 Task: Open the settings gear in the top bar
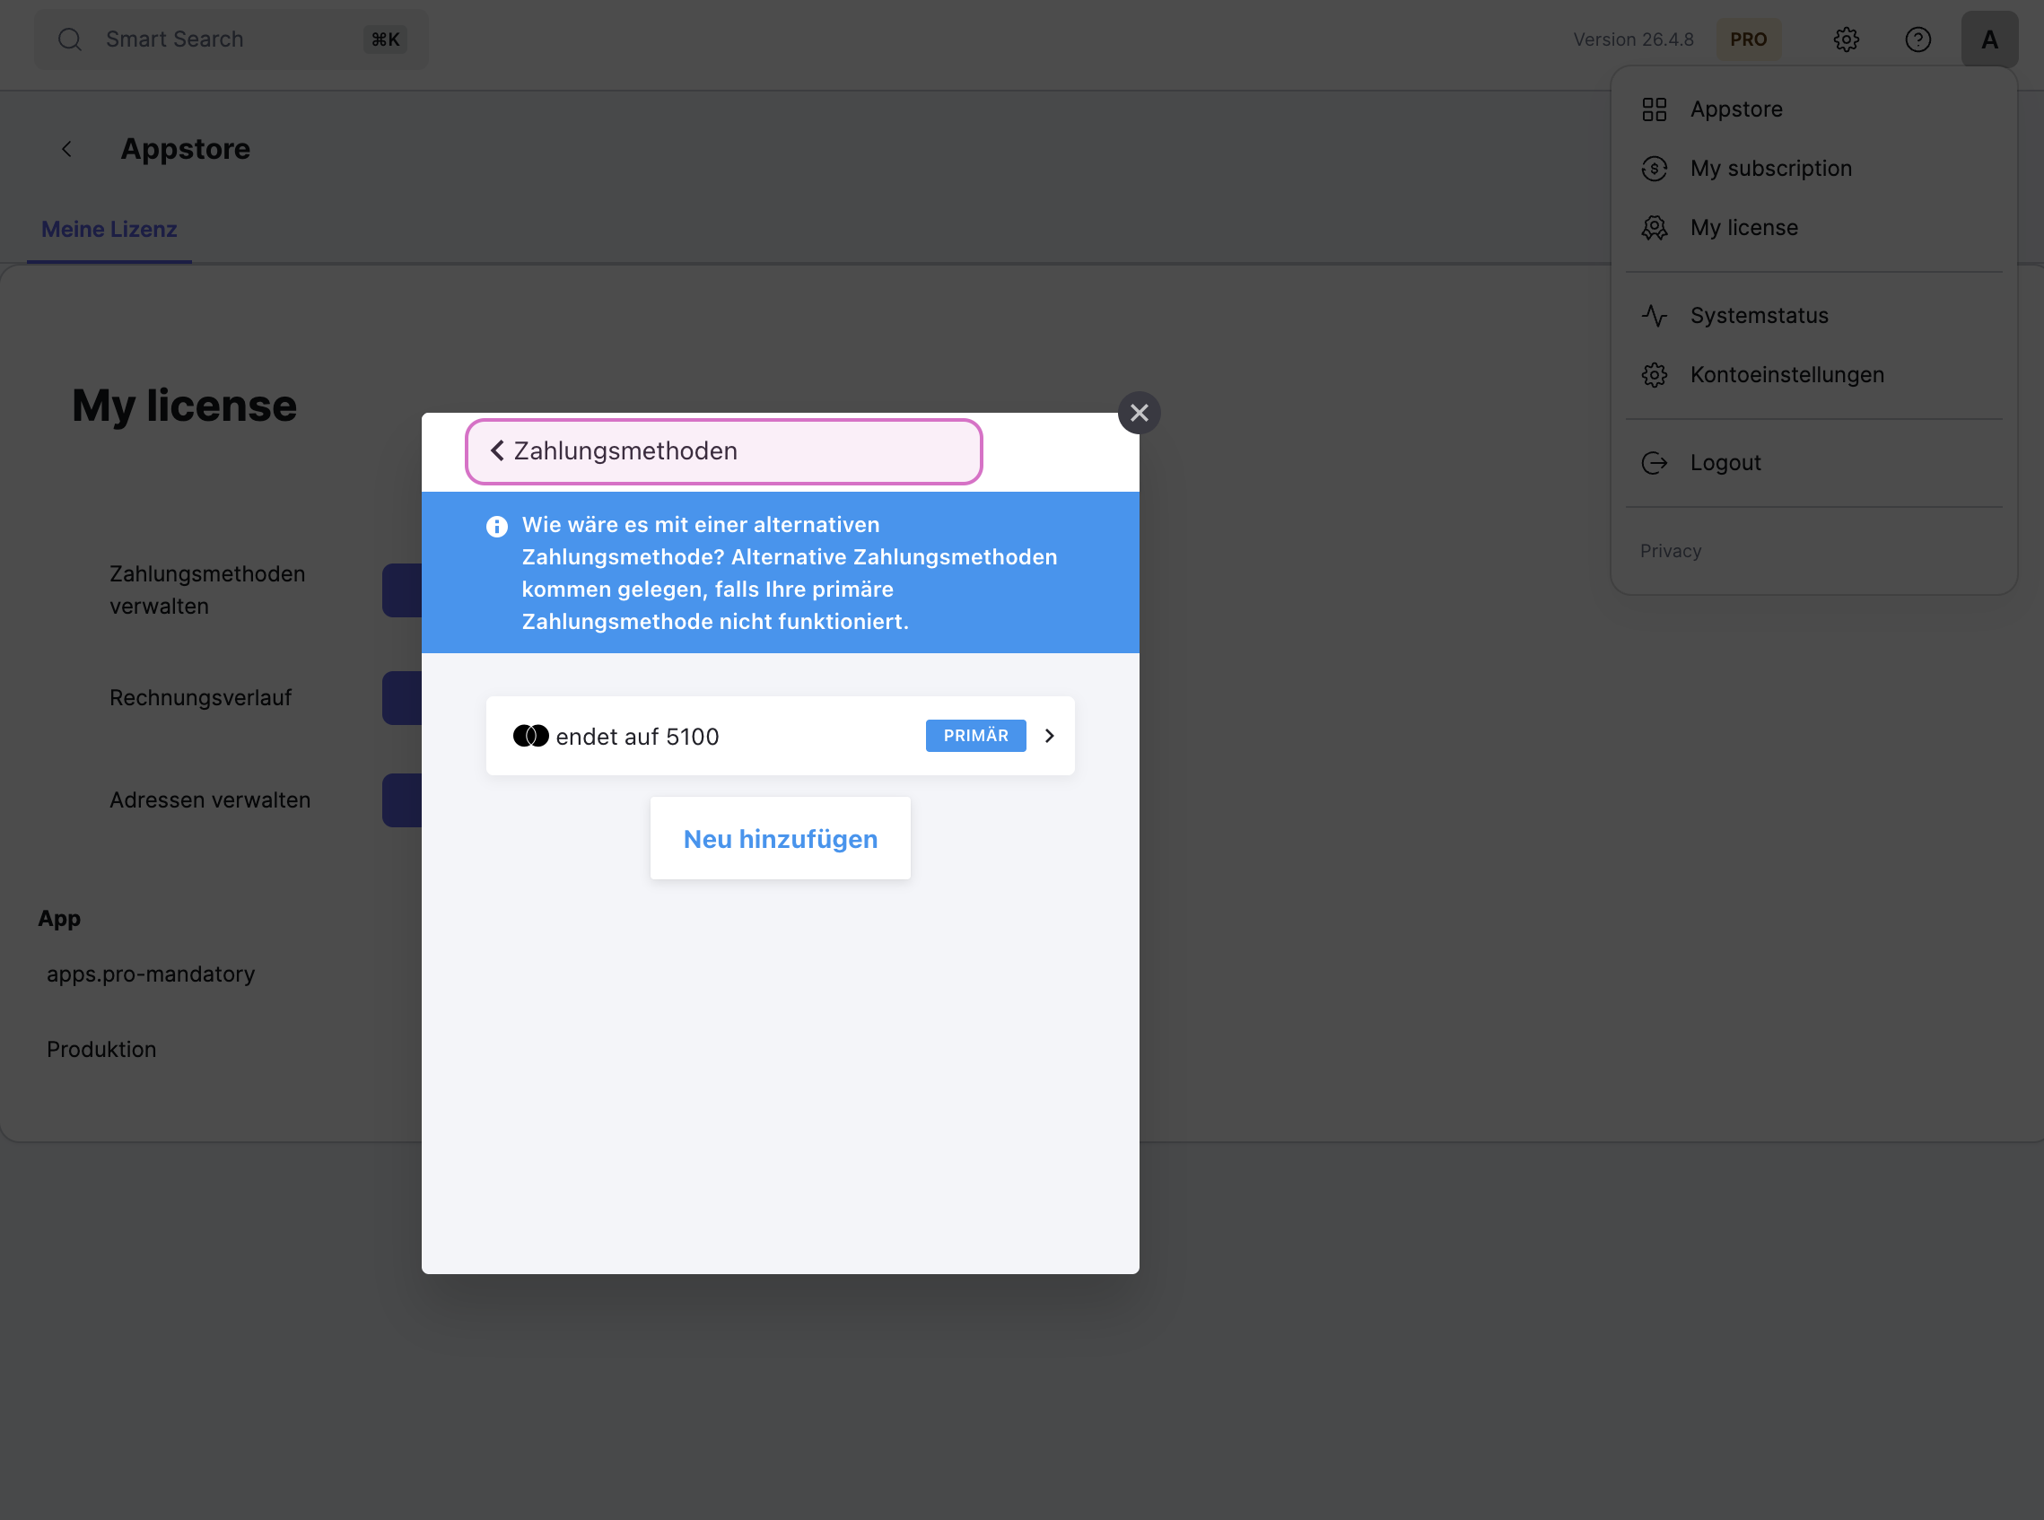1847,39
